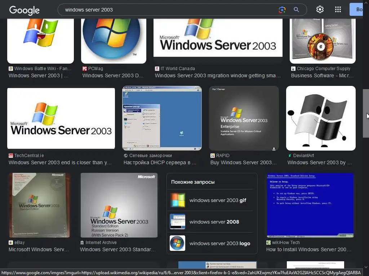Open 'Windows Server 2003 end is closer' title

click(60, 162)
